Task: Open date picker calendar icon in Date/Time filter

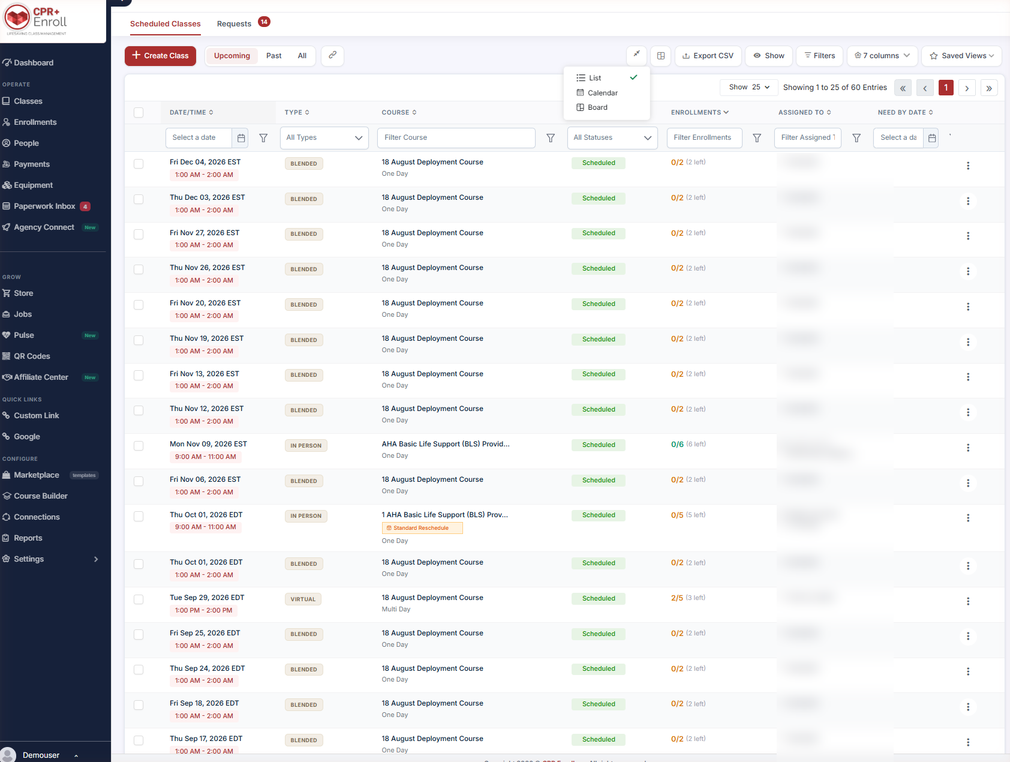Action: pyautogui.click(x=241, y=138)
